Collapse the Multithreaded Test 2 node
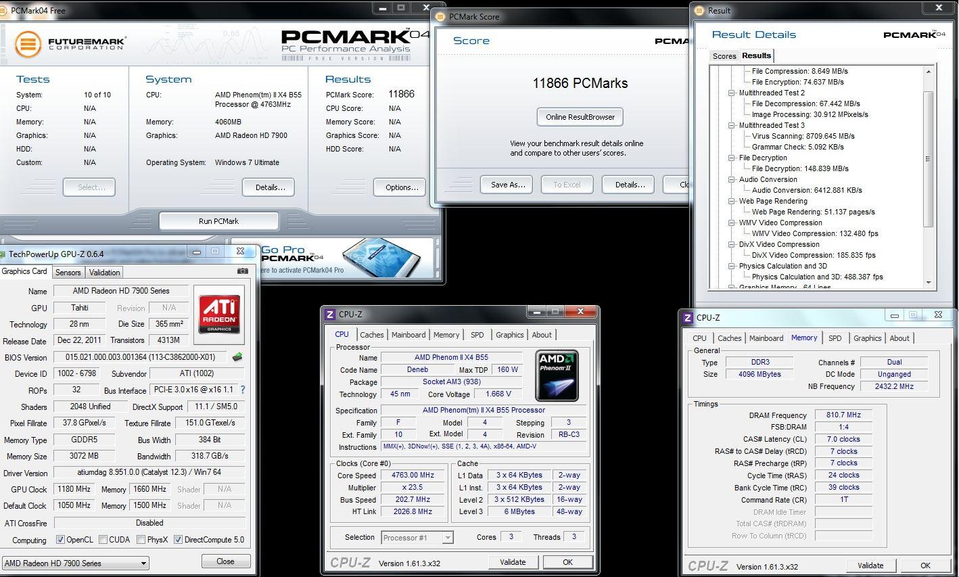959x577 pixels. (x=732, y=93)
